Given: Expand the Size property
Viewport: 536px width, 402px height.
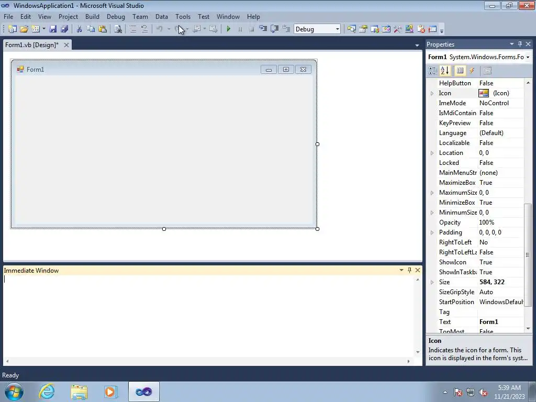Looking at the screenshot, I should point(432,282).
